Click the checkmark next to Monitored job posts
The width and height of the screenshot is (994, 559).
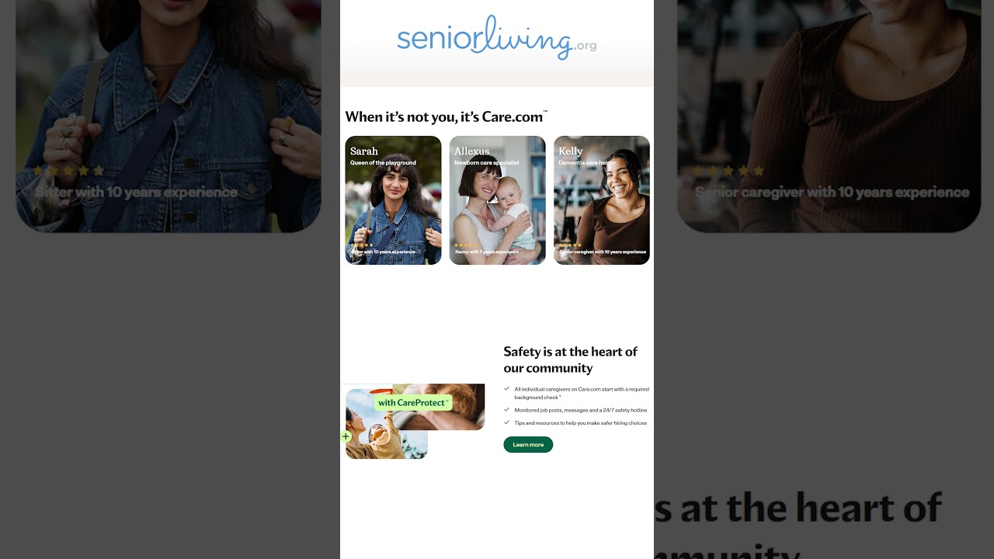506,410
